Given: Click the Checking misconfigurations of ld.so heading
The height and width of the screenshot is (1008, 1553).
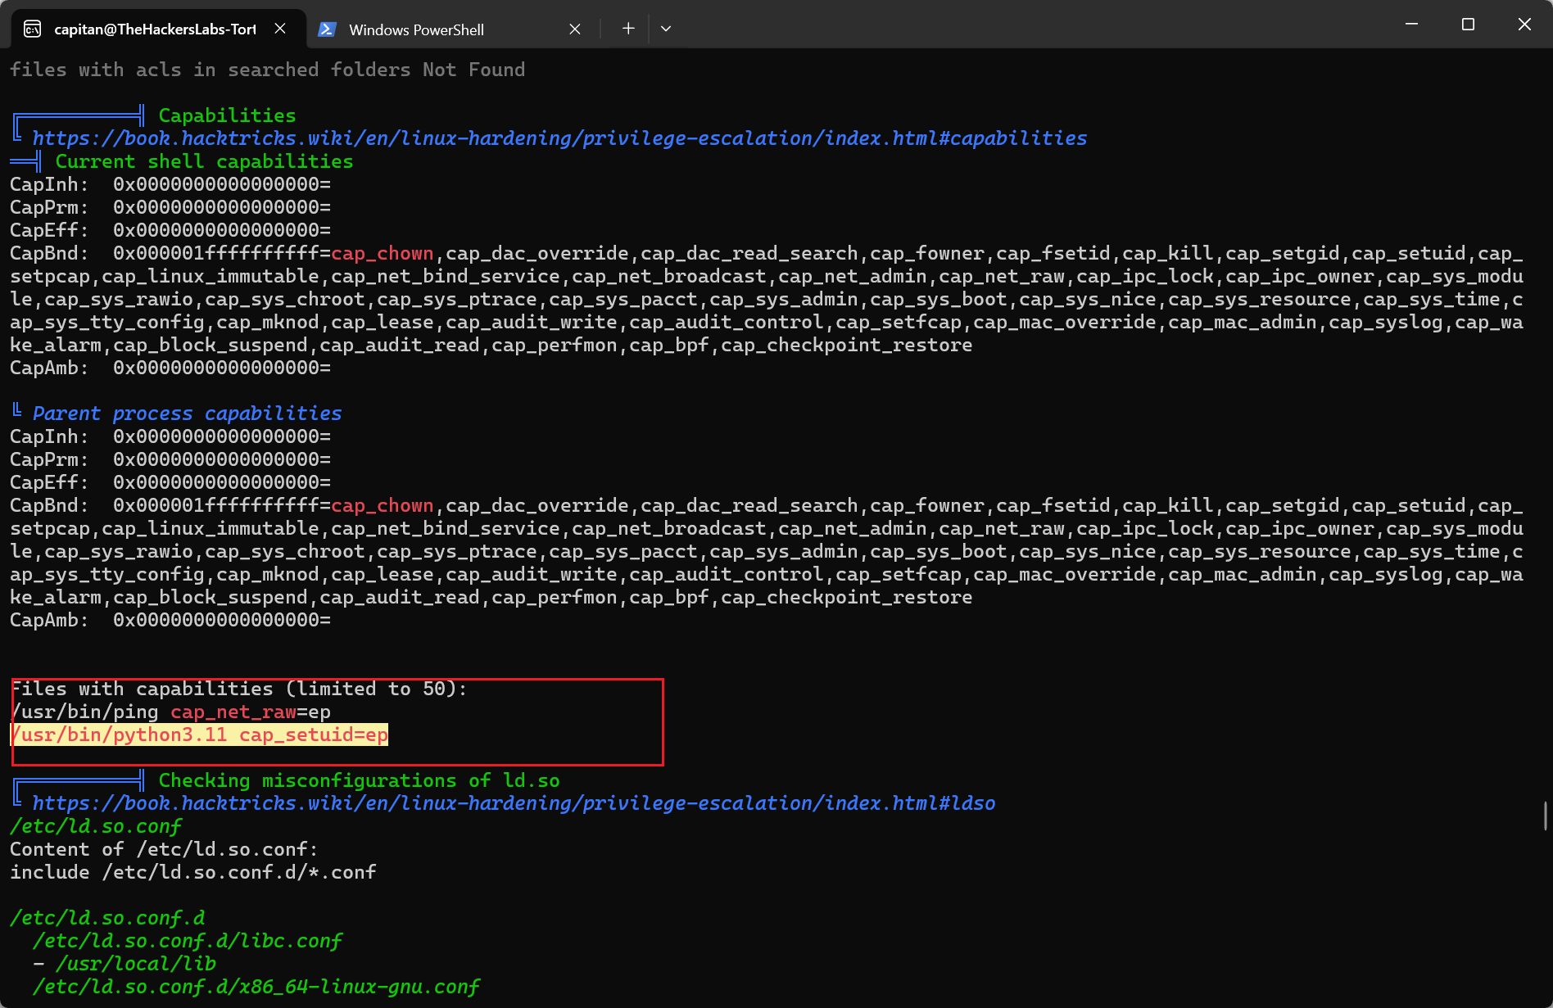Looking at the screenshot, I should click(359, 780).
